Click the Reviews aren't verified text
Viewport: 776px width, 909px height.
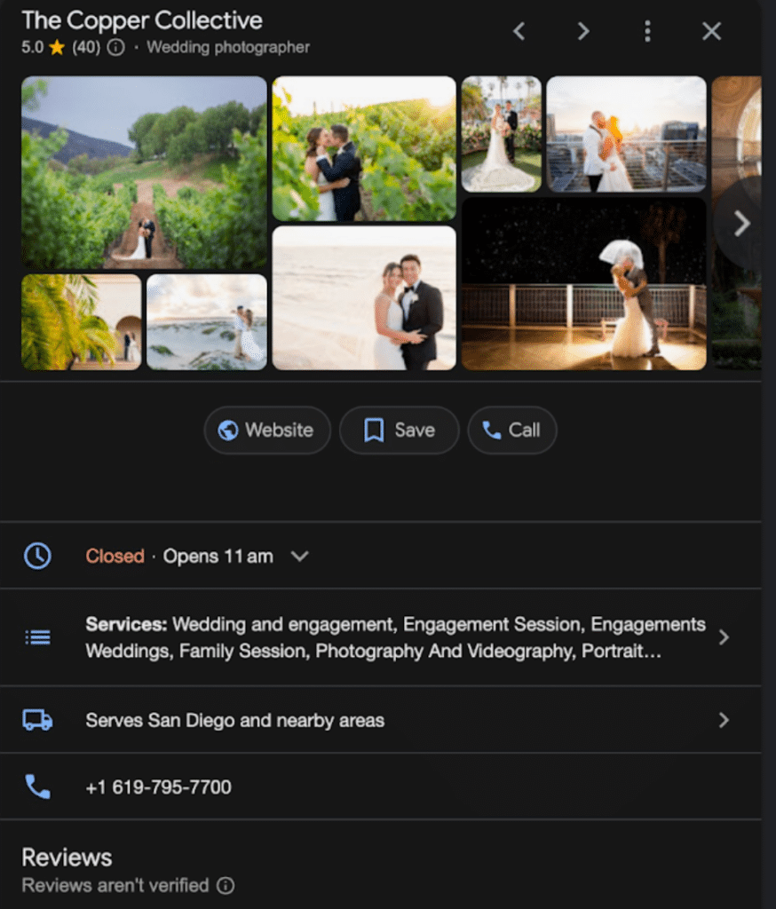coord(115,885)
